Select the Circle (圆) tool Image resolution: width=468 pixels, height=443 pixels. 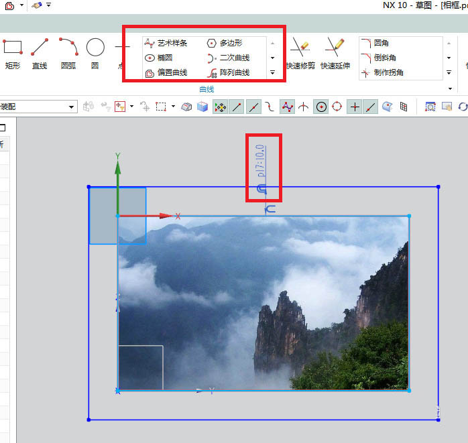coord(95,53)
